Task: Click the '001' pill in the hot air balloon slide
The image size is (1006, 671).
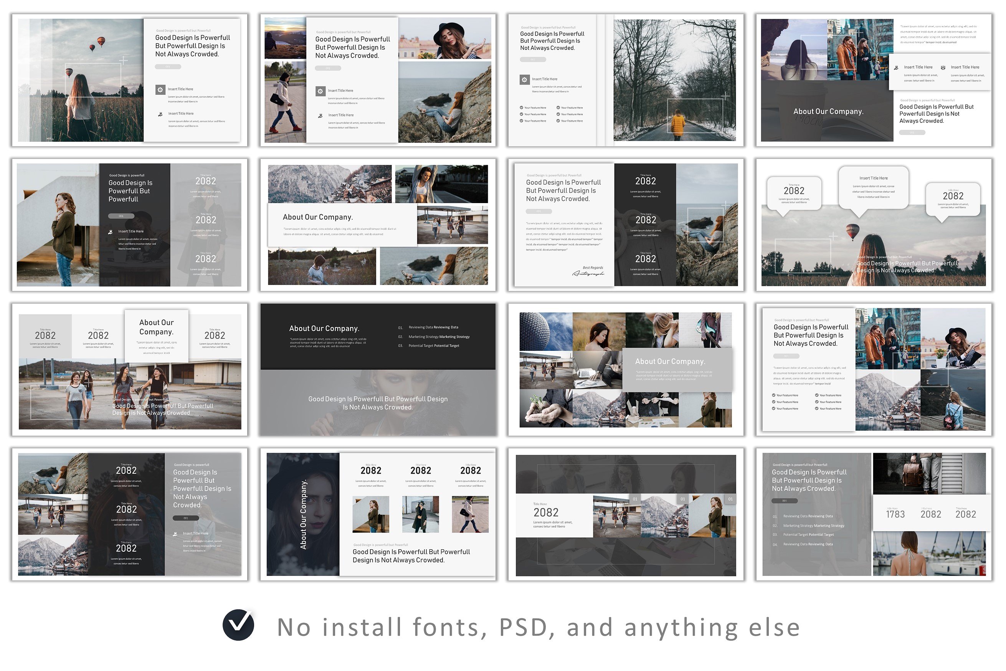Action: pyautogui.click(x=168, y=67)
